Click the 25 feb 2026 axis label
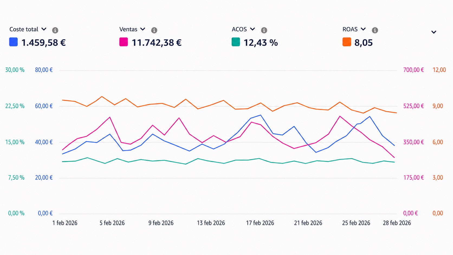Viewport: 453px width, 255px height. click(x=356, y=223)
